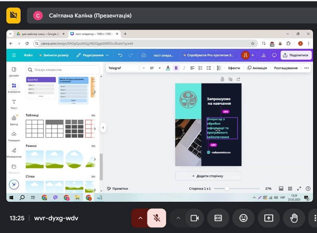Image resolution: width=317 pixels, height=233 pixels.
Task: Open the comments speech bubble icon
Action: (x=274, y=55)
